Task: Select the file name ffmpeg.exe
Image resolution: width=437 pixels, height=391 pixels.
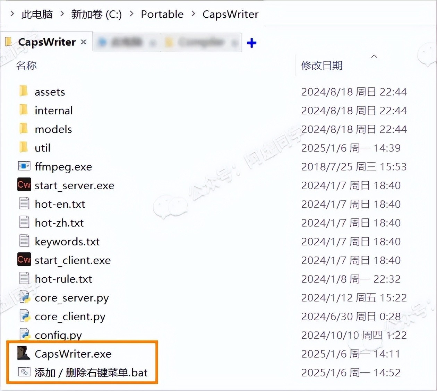Action: click(x=63, y=167)
